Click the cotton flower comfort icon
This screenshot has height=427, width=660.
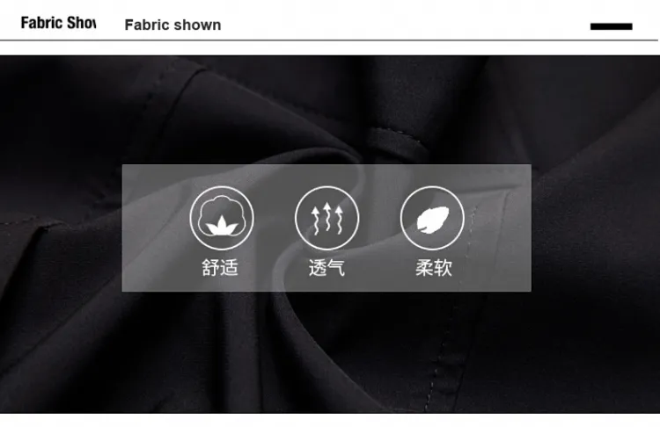(x=222, y=218)
